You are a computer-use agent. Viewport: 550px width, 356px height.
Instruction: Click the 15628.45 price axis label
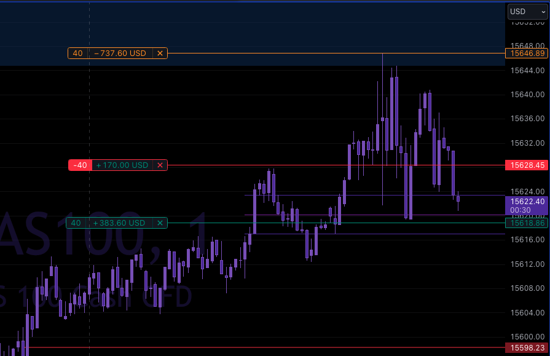[527, 165]
